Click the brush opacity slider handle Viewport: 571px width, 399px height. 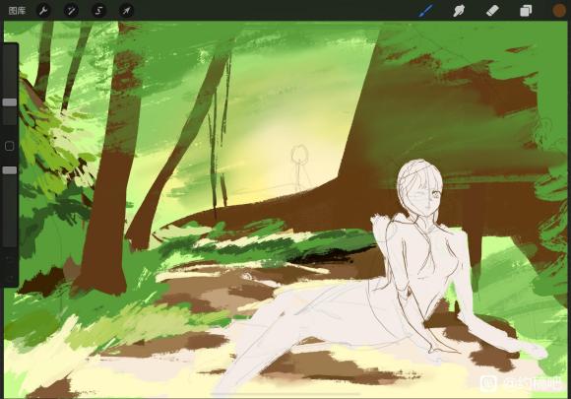click(10, 170)
